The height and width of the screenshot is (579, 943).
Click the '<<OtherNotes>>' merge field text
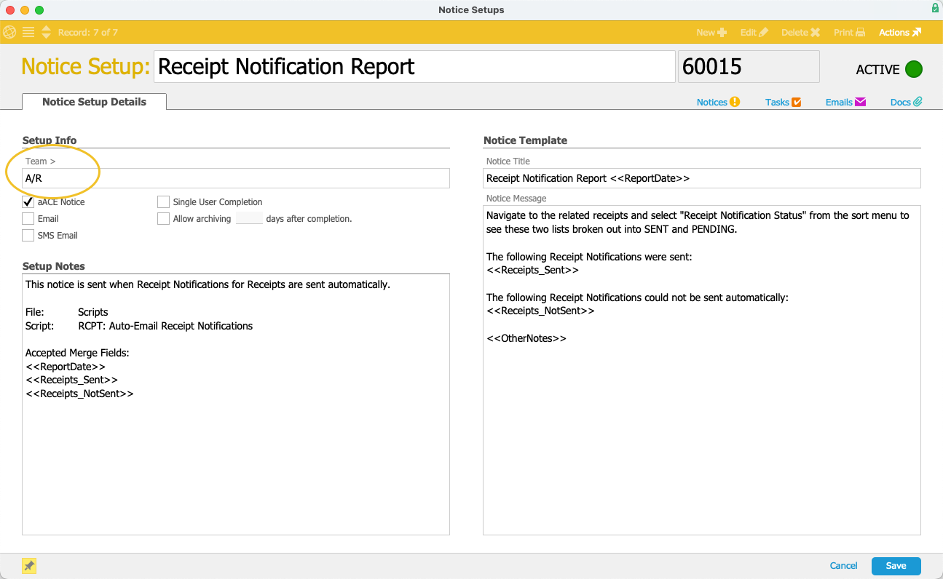coord(526,338)
